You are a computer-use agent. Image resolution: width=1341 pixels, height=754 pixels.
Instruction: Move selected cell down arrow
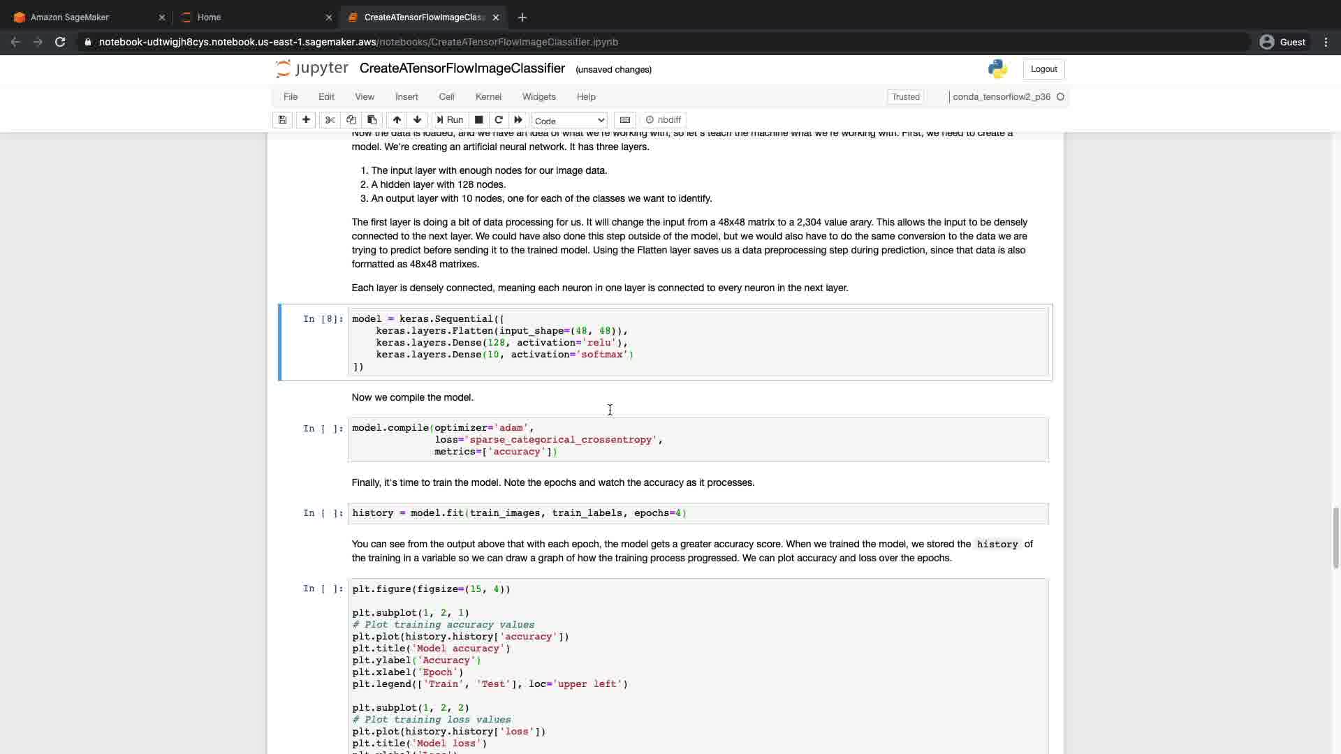tap(418, 120)
